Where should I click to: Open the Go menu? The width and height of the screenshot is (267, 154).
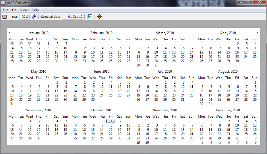14,10
